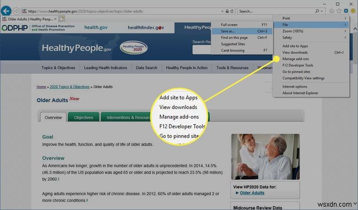Click the caregiver and elderly man photo

click(x=265, y=157)
